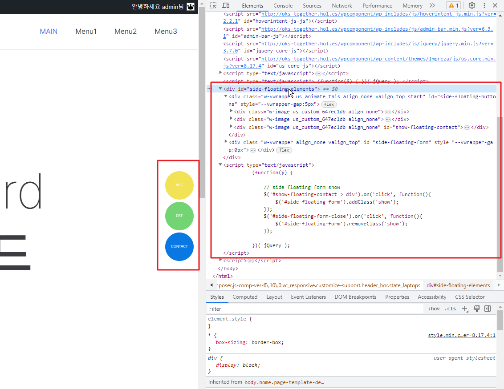The height and width of the screenshot is (389, 504).
Task: Click the green DEF floating button
Action: (179, 216)
